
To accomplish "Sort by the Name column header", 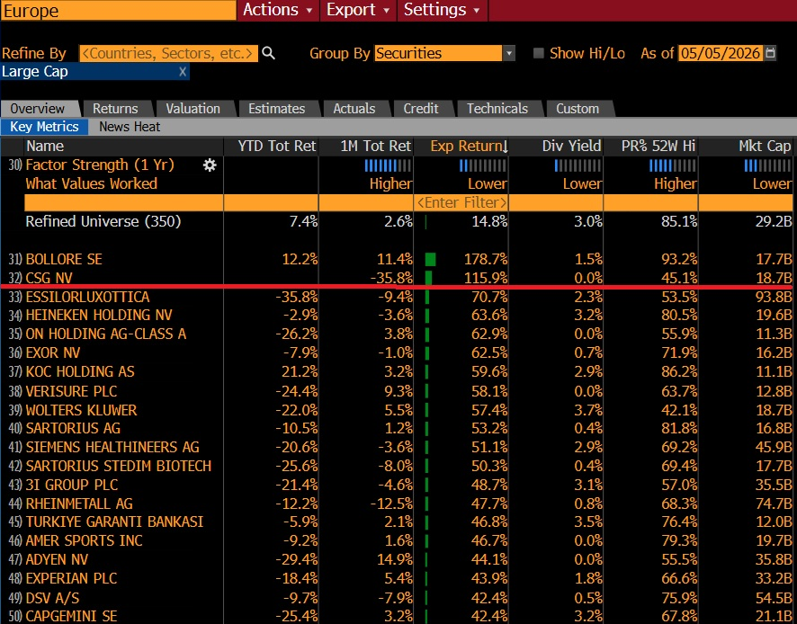I will 123,147.
